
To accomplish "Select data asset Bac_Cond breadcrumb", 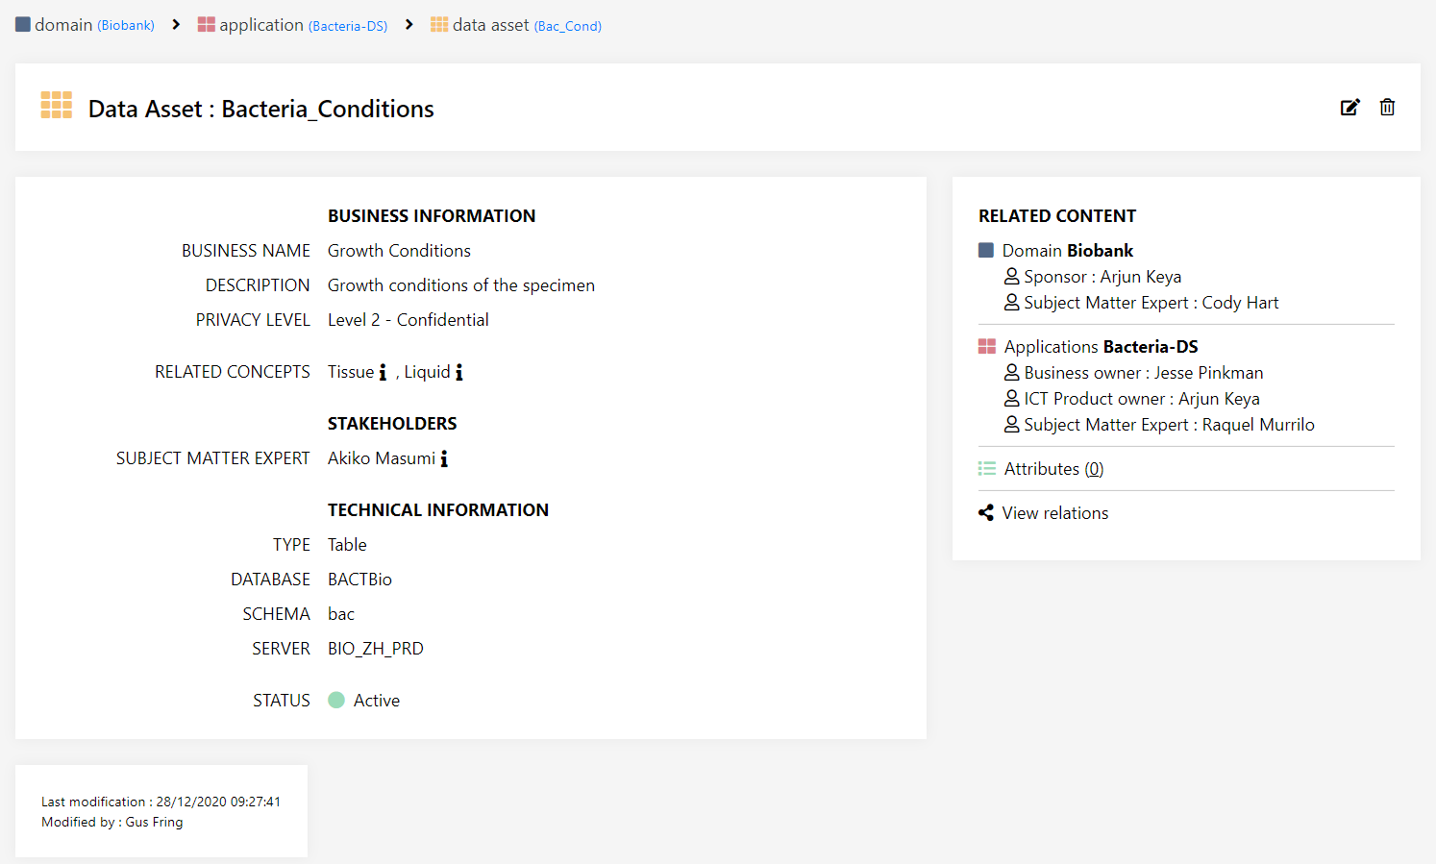I will (x=516, y=25).
